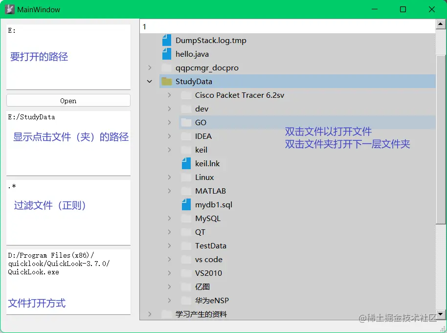
Task: Select the mydb1.sql file name
Action: coord(214,205)
